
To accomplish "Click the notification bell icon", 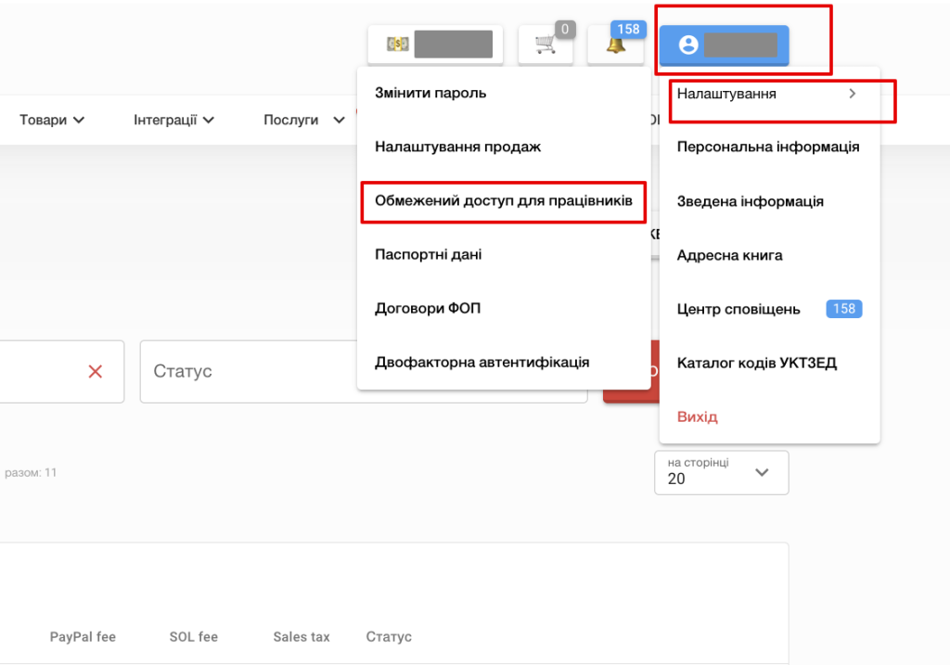I will point(616,45).
